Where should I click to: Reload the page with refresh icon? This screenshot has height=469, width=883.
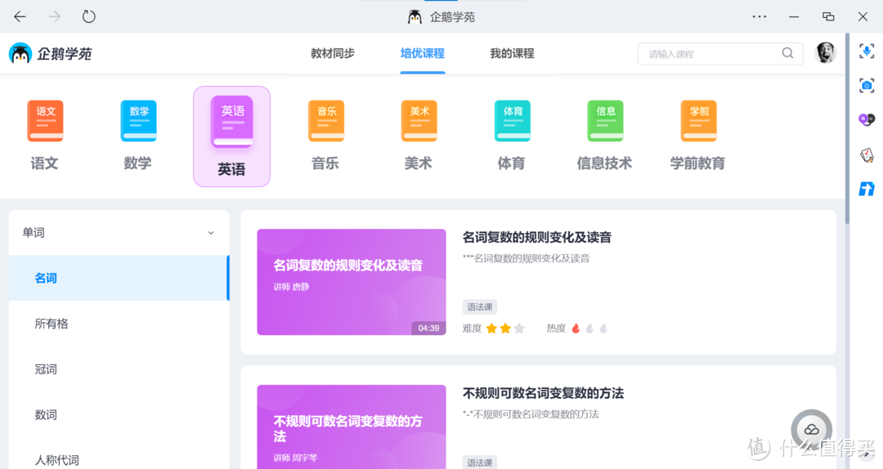tap(89, 17)
